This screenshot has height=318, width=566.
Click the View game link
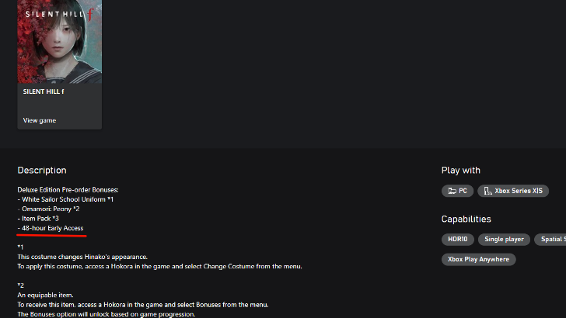(x=40, y=120)
